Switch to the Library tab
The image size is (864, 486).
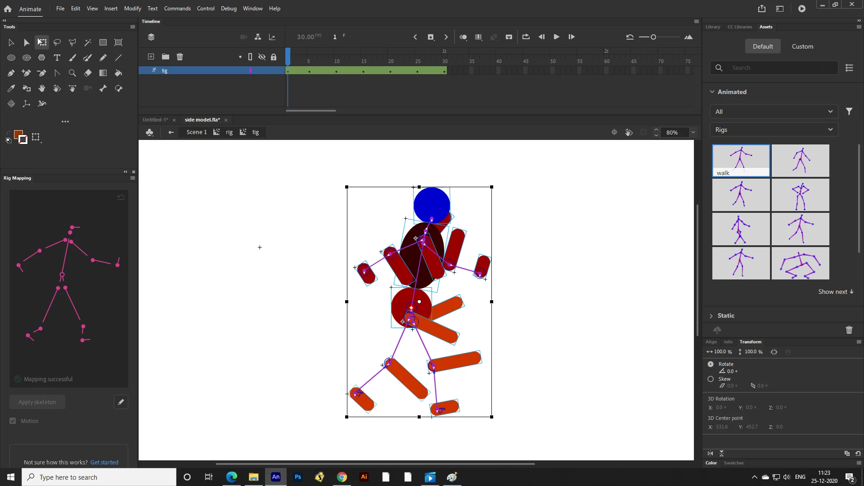click(x=712, y=27)
